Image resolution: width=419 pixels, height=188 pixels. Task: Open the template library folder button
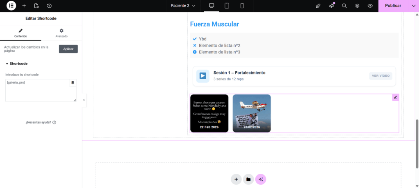(248, 179)
